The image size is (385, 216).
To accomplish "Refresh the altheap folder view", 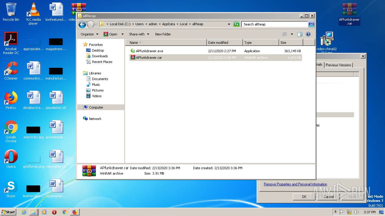I will pos(236,24).
